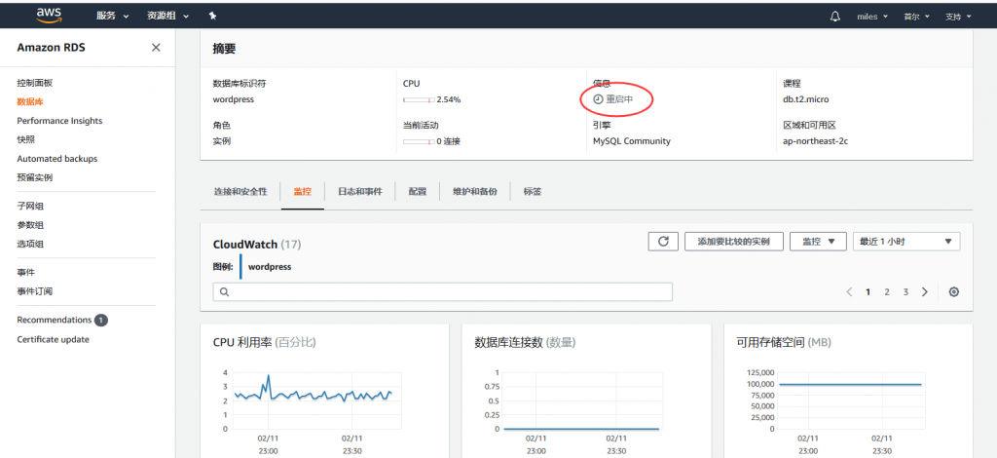
Task: Go to next metrics page arrow
Action: [925, 292]
